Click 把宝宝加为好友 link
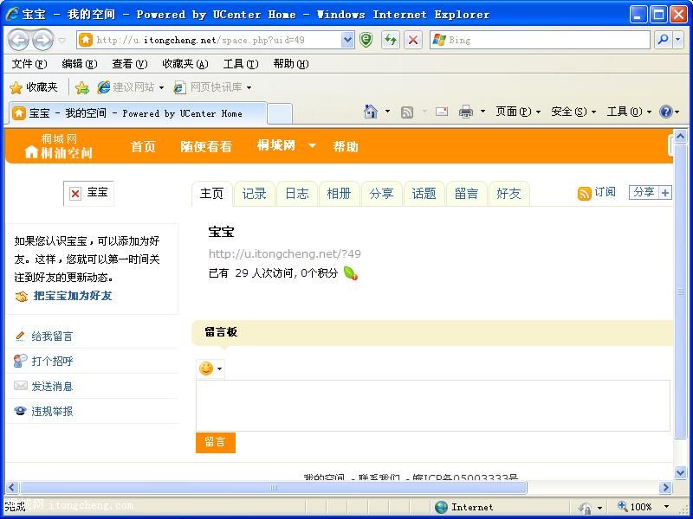 [x=72, y=296]
